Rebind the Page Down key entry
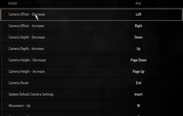The image size is (183, 116). 138,60
